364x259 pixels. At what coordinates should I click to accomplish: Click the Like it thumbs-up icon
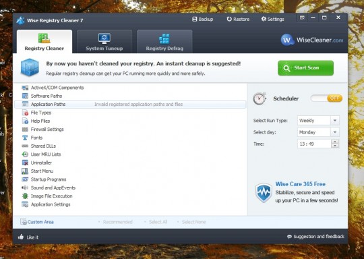pyautogui.click(x=21, y=237)
